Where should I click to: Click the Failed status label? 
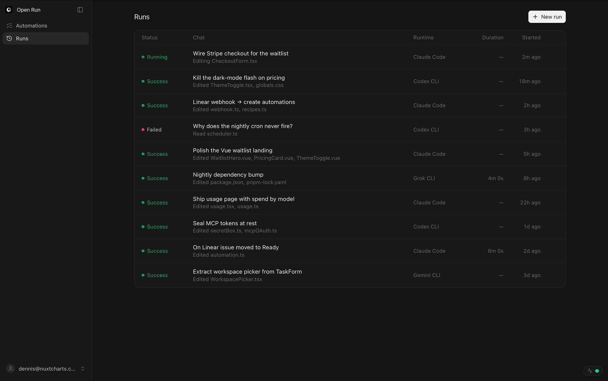[x=154, y=130]
